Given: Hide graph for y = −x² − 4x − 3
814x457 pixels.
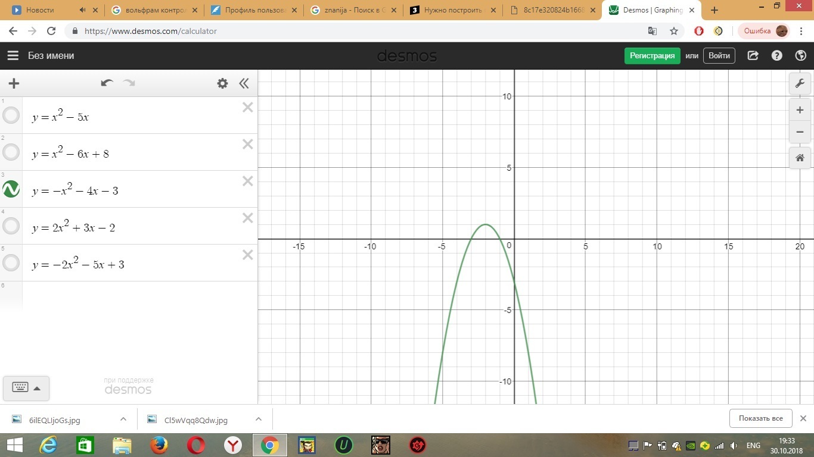Looking at the screenshot, I should (11, 189).
